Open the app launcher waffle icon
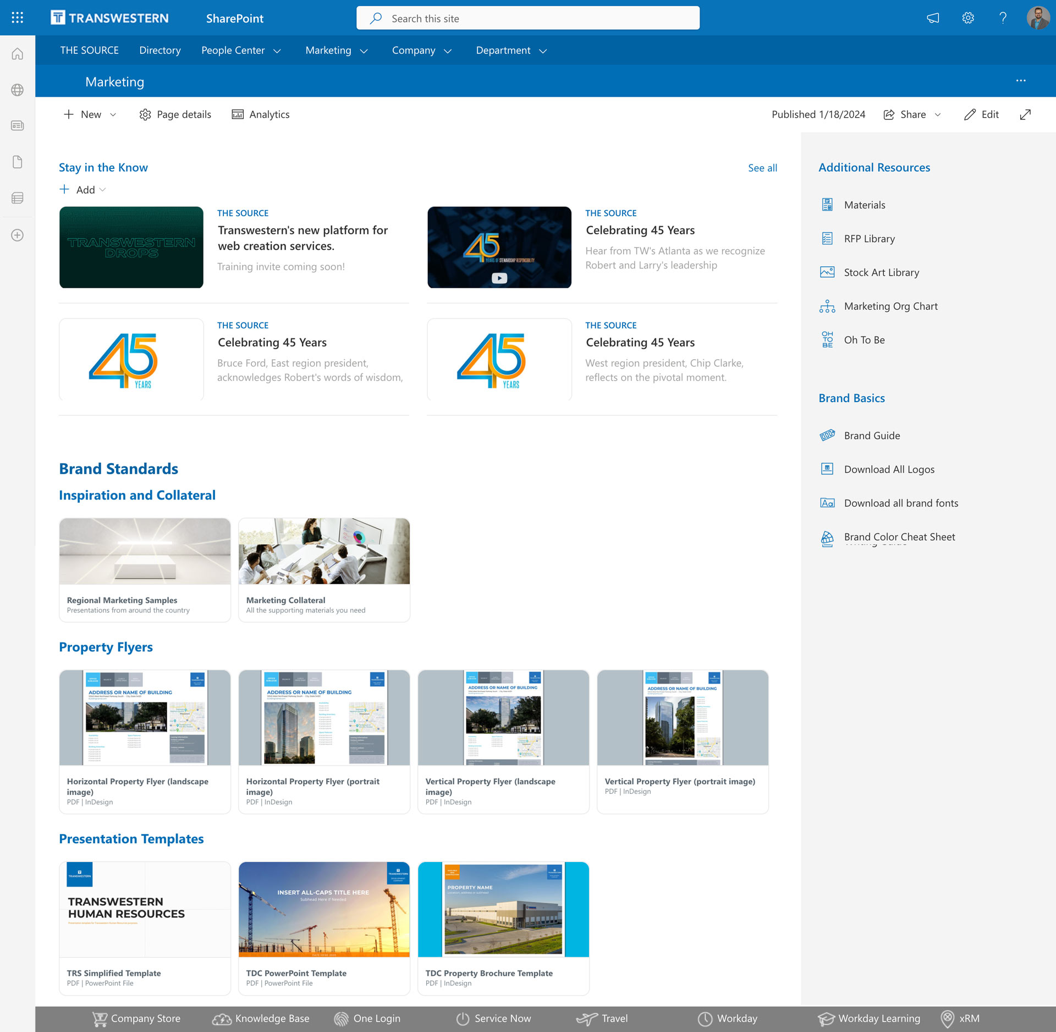 (18, 18)
